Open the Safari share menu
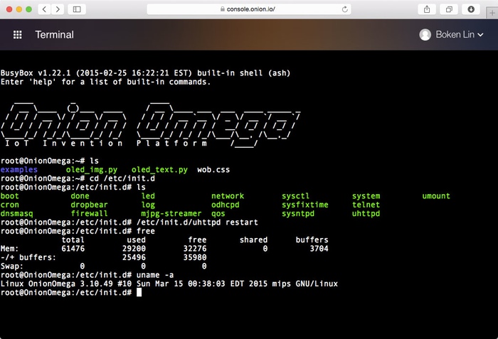The height and width of the screenshot is (339, 498). pyautogui.click(x=427, y=9)
